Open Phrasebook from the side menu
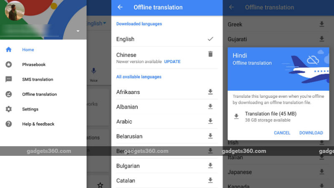The height and width of the screenshot is (188, 334). pos(33,65)
